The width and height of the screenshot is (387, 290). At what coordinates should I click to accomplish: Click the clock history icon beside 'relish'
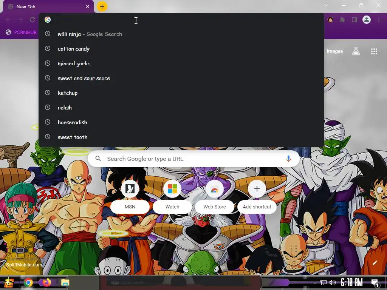pos(48,107)
